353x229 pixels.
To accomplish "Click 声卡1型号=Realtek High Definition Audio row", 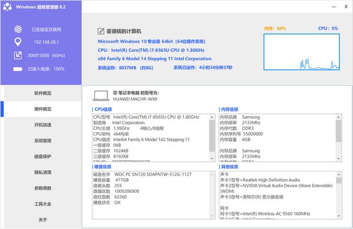I will (x=260, y=180).
